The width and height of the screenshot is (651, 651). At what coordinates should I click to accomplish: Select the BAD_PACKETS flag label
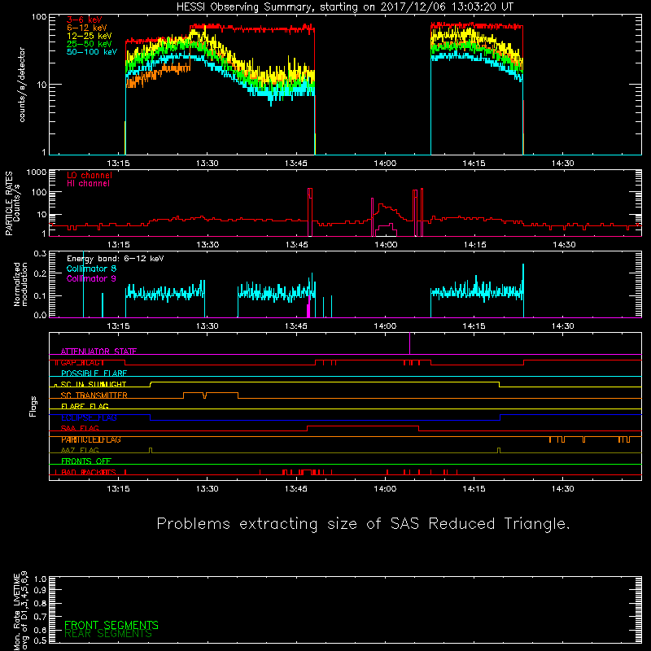point(89,472)
